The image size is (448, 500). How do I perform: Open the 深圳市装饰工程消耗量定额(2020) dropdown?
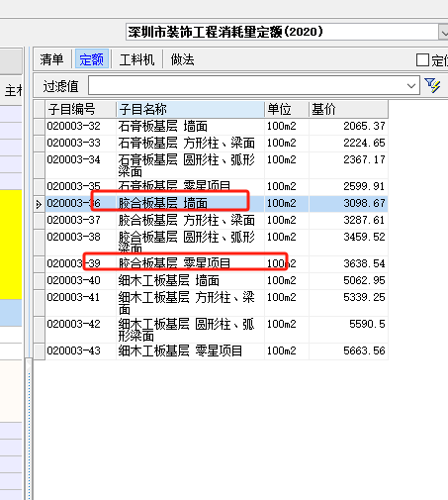click(444, 33)
